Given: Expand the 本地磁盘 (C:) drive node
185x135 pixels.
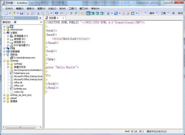Looking at the screenshot, I should (8, 36).
